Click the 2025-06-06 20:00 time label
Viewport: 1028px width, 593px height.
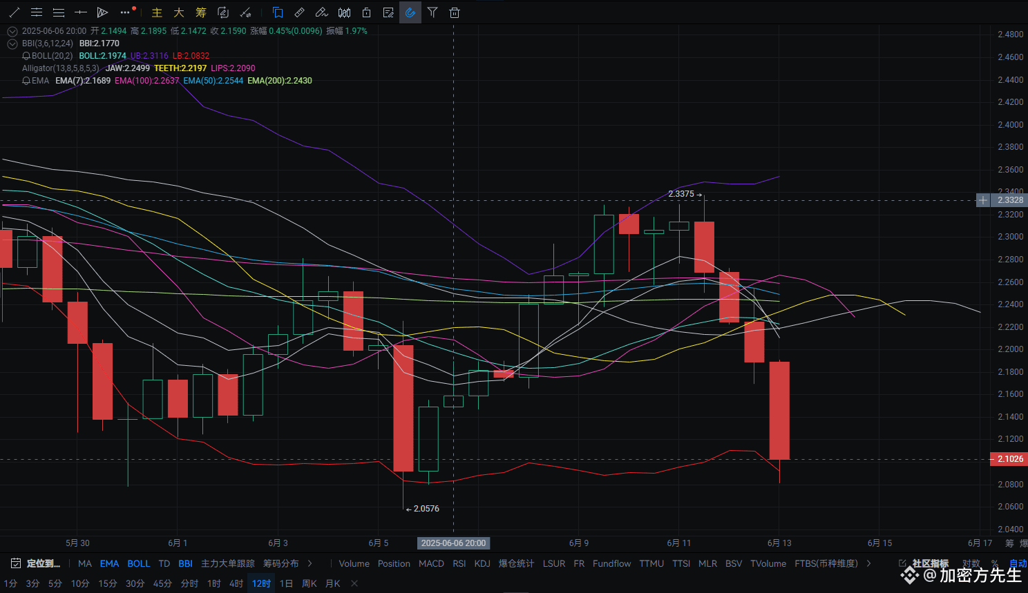[453, 543]
